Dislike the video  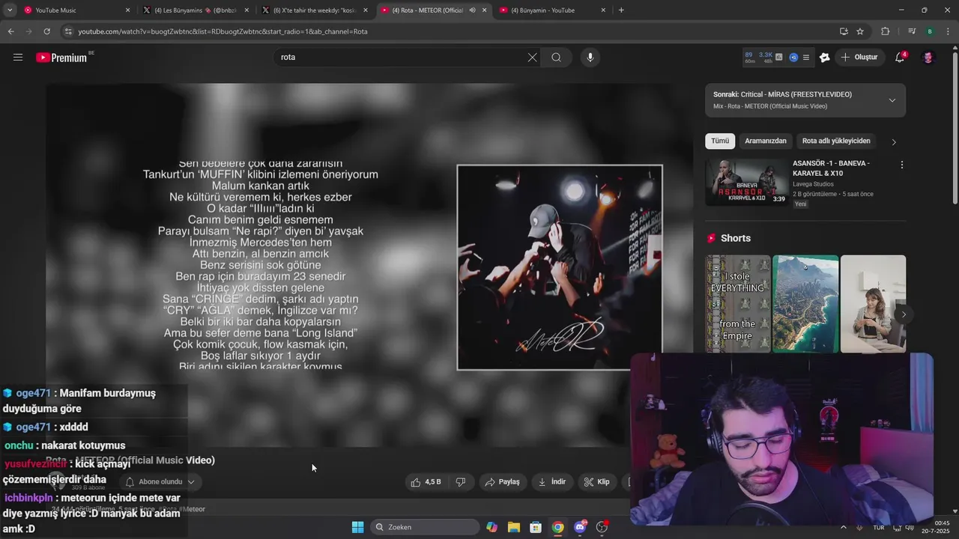point(461,482)
